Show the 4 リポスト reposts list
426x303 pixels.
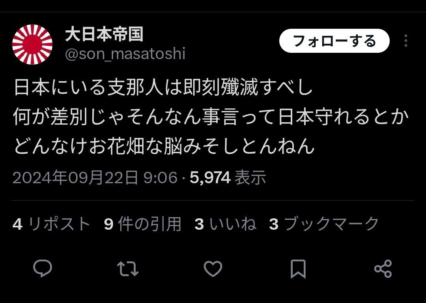51,224
